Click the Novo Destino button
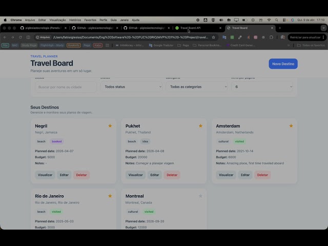The height and width of the screenshot is (246, 328). 283,64
